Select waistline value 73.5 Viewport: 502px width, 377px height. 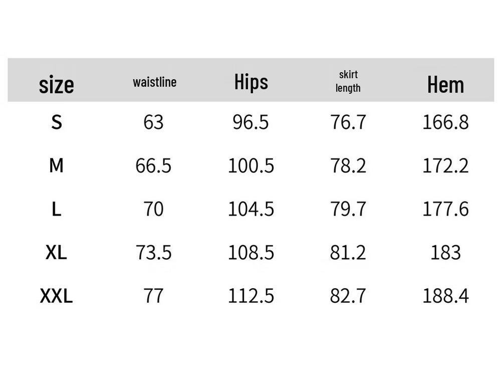[x=153, y=252]
